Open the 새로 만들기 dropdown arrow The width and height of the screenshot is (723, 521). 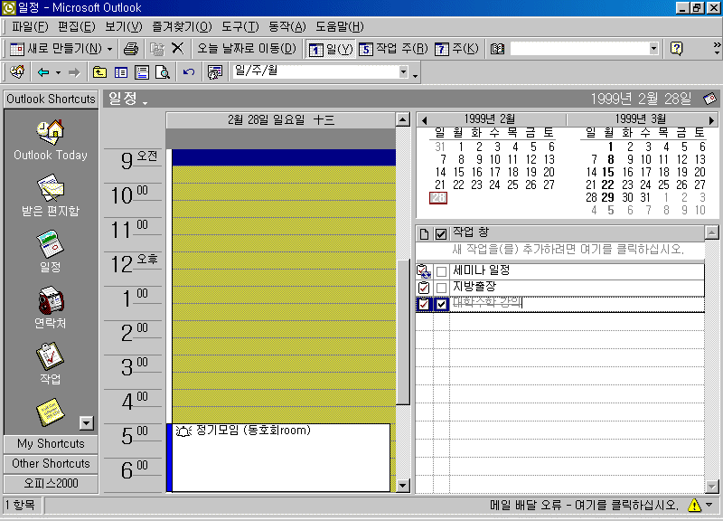[x=110, y=48]
